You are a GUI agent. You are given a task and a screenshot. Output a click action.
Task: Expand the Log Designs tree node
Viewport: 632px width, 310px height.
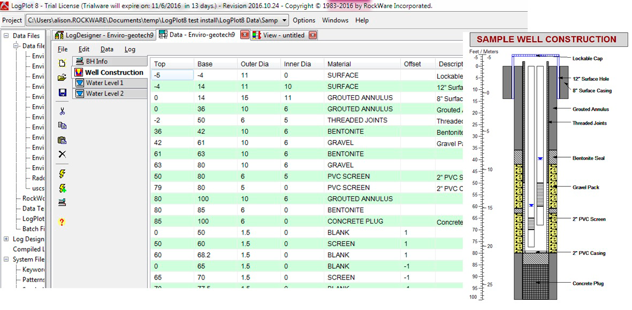[6, 239]
